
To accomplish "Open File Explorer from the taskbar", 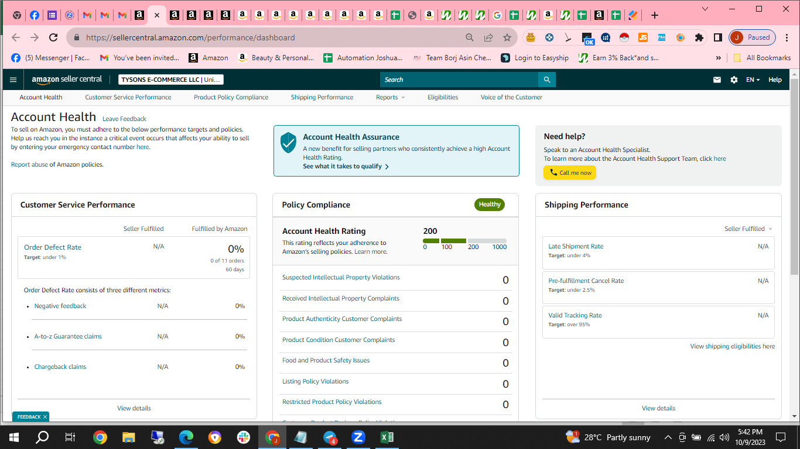I will tap(128, 437).
